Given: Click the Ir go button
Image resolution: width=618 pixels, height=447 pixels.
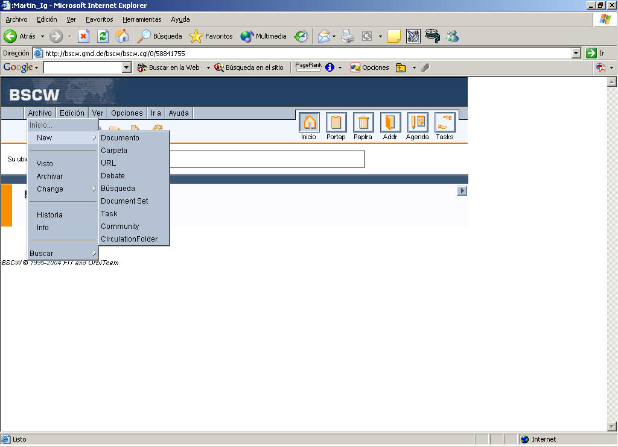Looking at the screenshot, I should 596,53.
